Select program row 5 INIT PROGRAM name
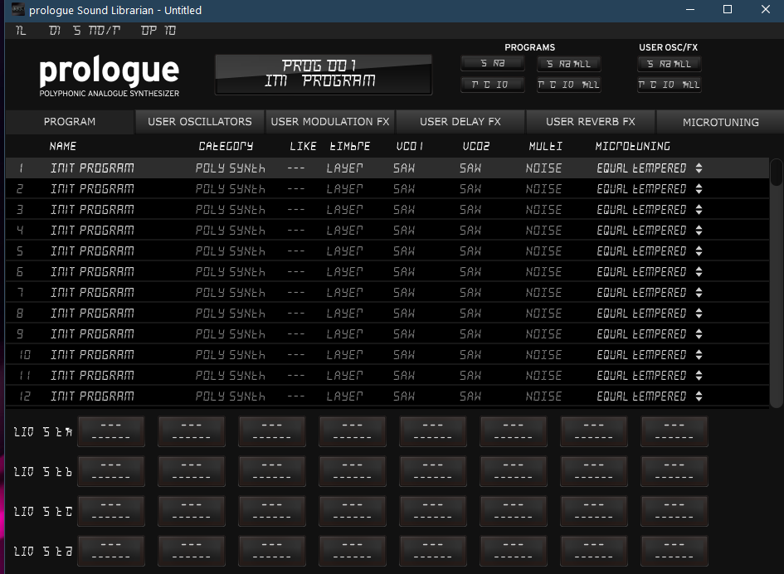Image resolution: width=784 pixels, height=574 pixels. click(x=92, y=251)
